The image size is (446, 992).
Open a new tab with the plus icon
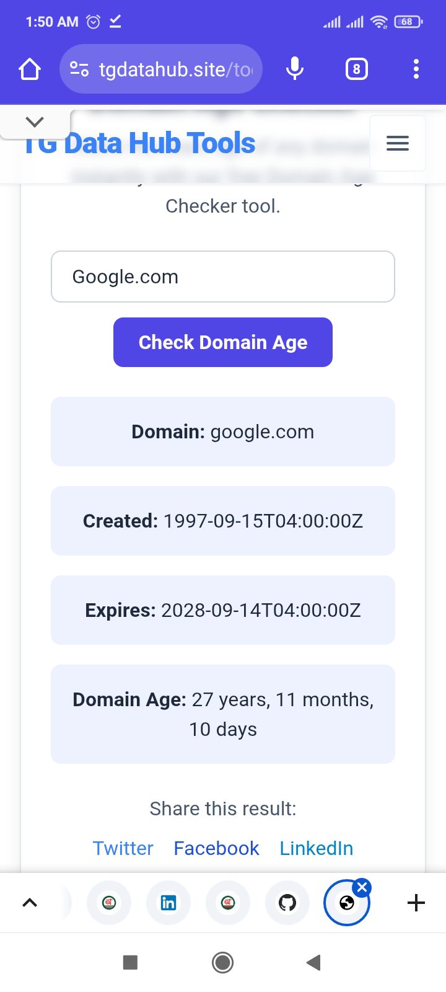[416, 903]
